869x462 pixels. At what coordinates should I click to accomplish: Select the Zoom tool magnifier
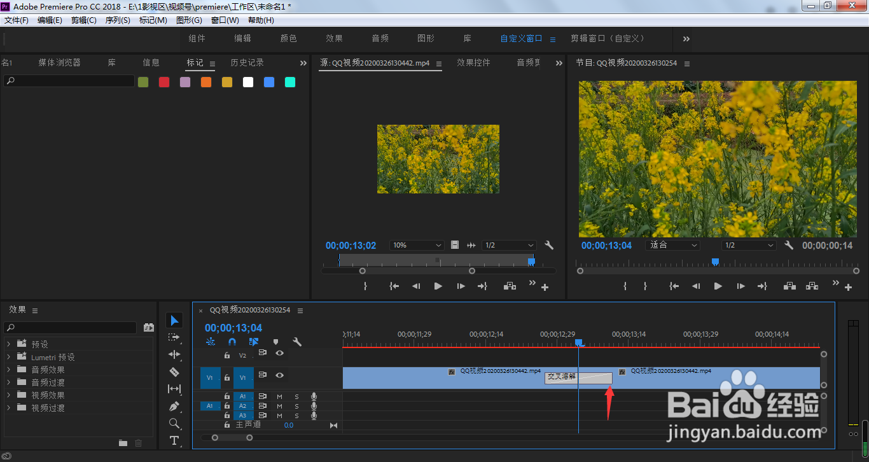(x=174, y=423)
